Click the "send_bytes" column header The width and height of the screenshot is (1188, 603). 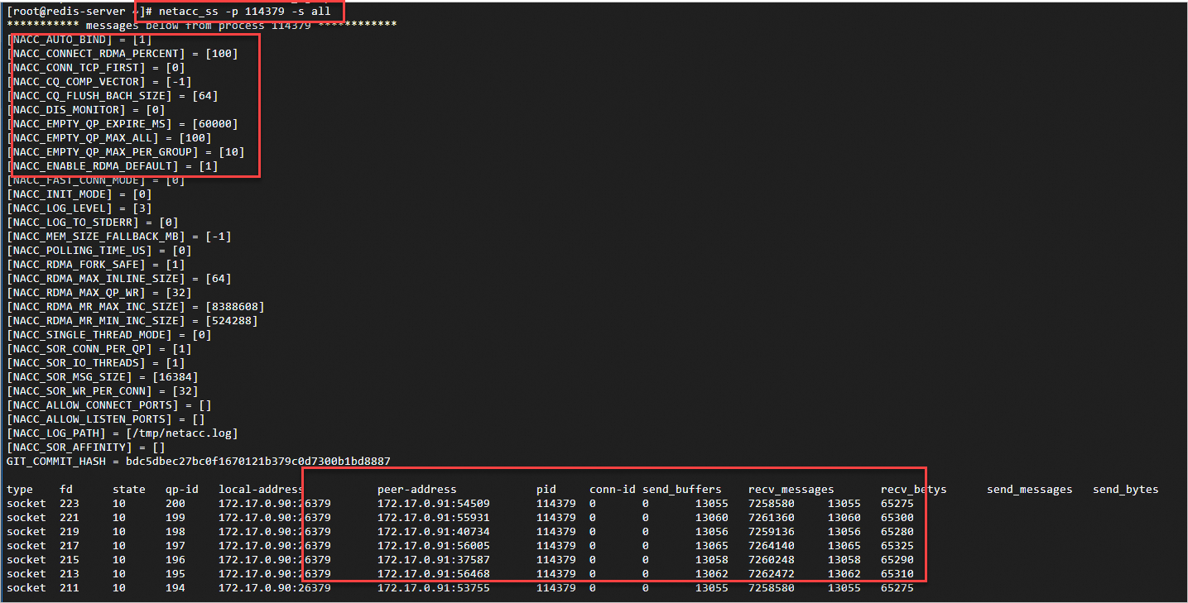(1126, 490)
